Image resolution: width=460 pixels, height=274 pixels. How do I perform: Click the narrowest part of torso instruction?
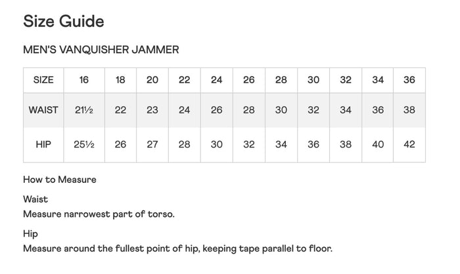99,214
